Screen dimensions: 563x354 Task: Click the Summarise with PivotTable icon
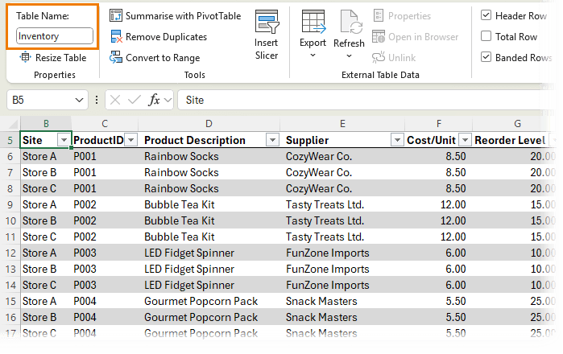(x=116, y=16)
